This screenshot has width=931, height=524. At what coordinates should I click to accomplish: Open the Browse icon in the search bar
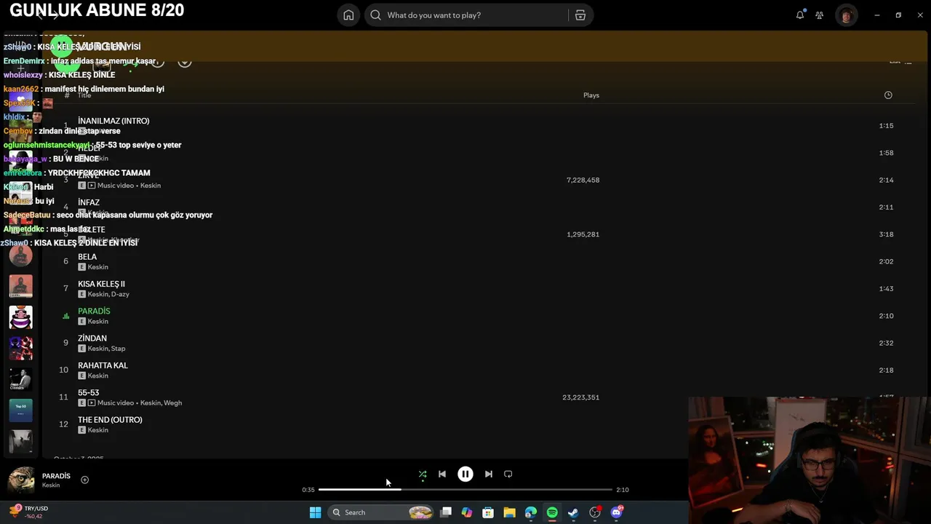[x=580, y=15]
